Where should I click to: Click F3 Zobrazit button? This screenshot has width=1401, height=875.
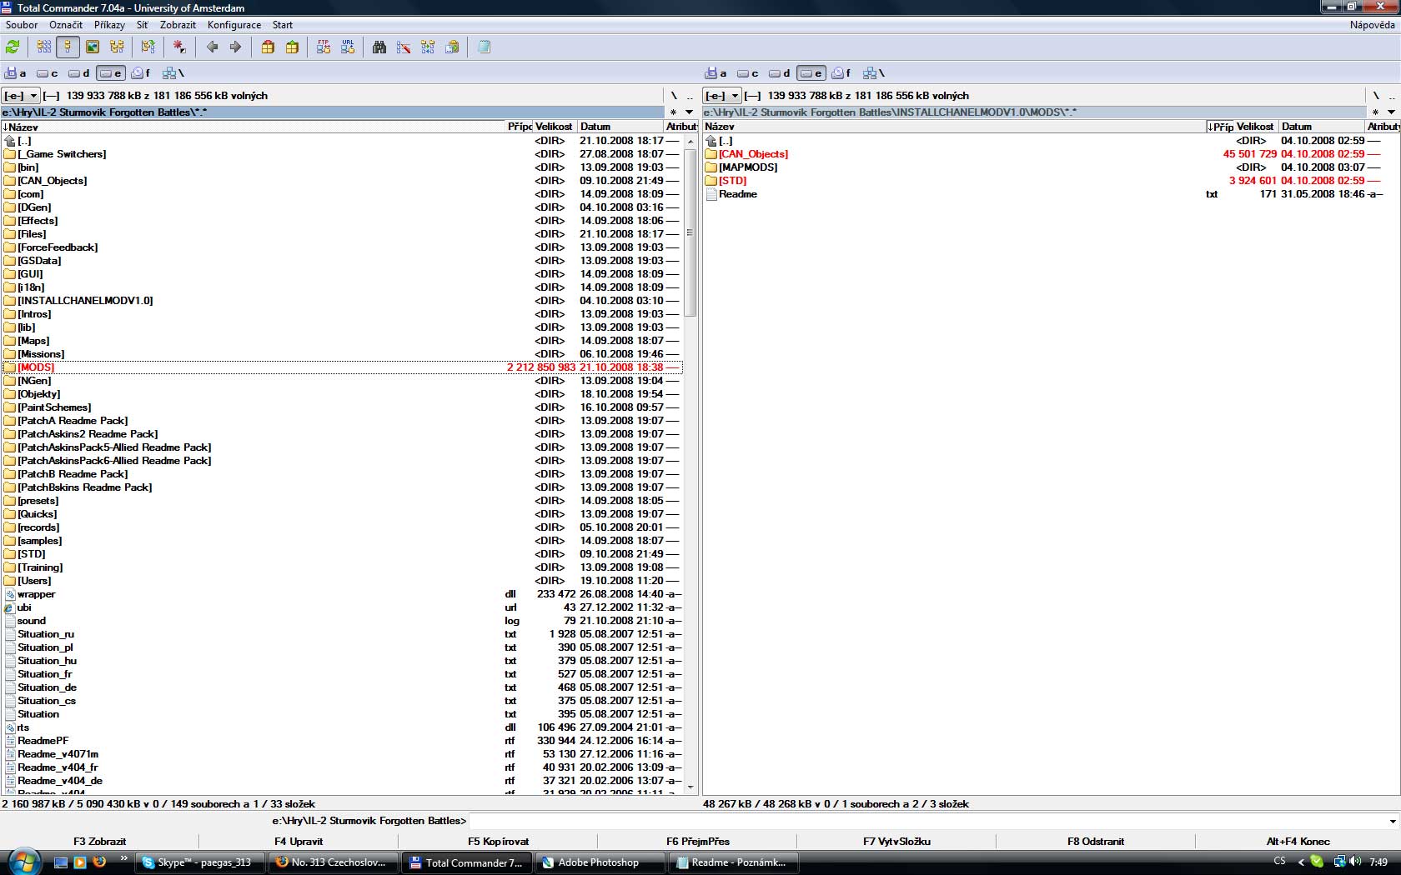pyautogui.click(x=99, y=841)
